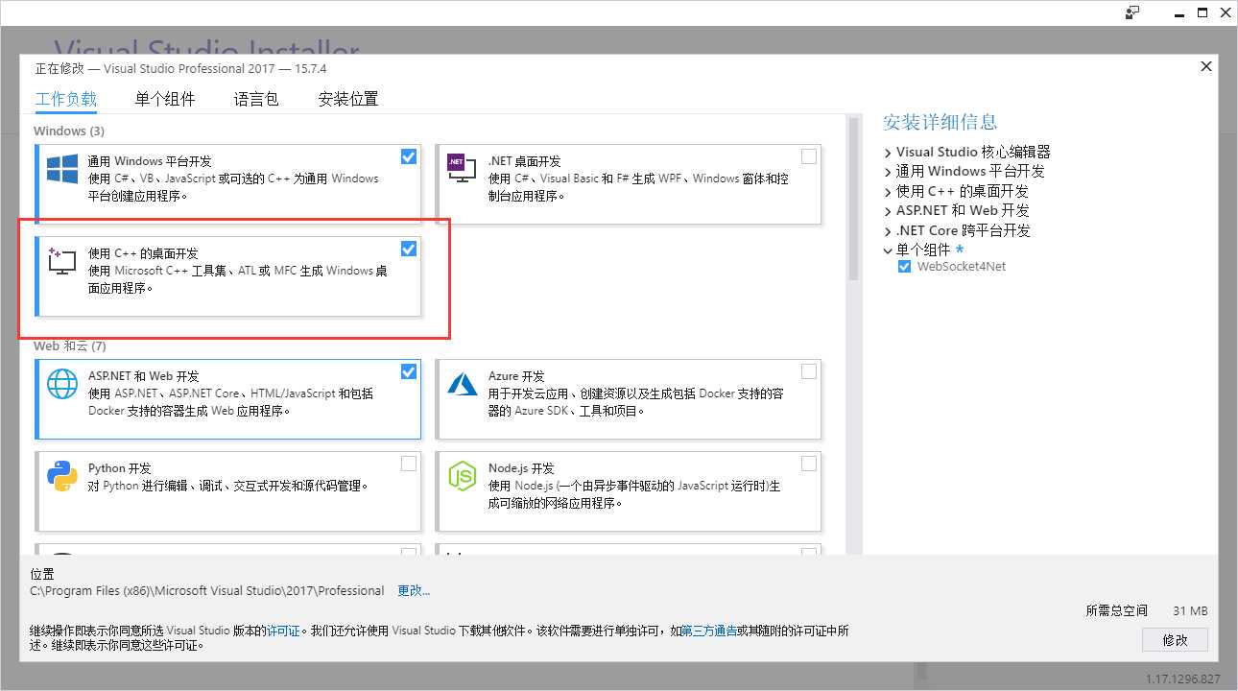Switch to the 单个组件 tab

165,99
